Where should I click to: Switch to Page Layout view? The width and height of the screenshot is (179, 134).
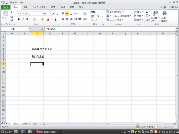click(x=141, y=127)
